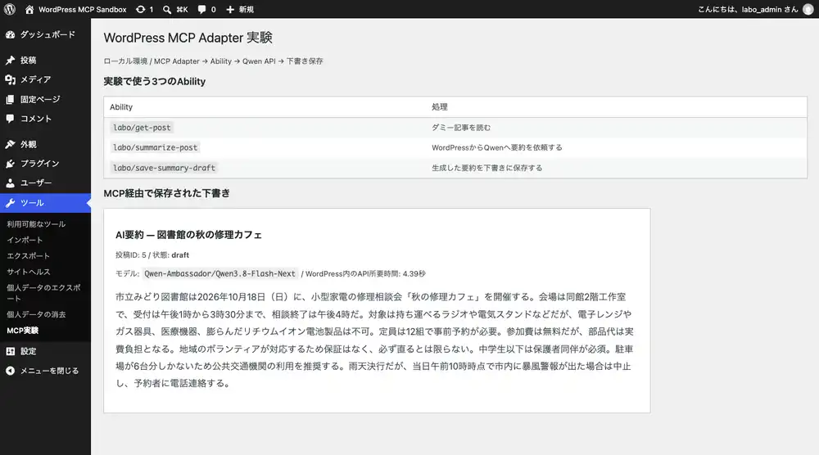Click the labo/get-post ability cell
This screenshot has height=455, width=819.
point(142,128)
